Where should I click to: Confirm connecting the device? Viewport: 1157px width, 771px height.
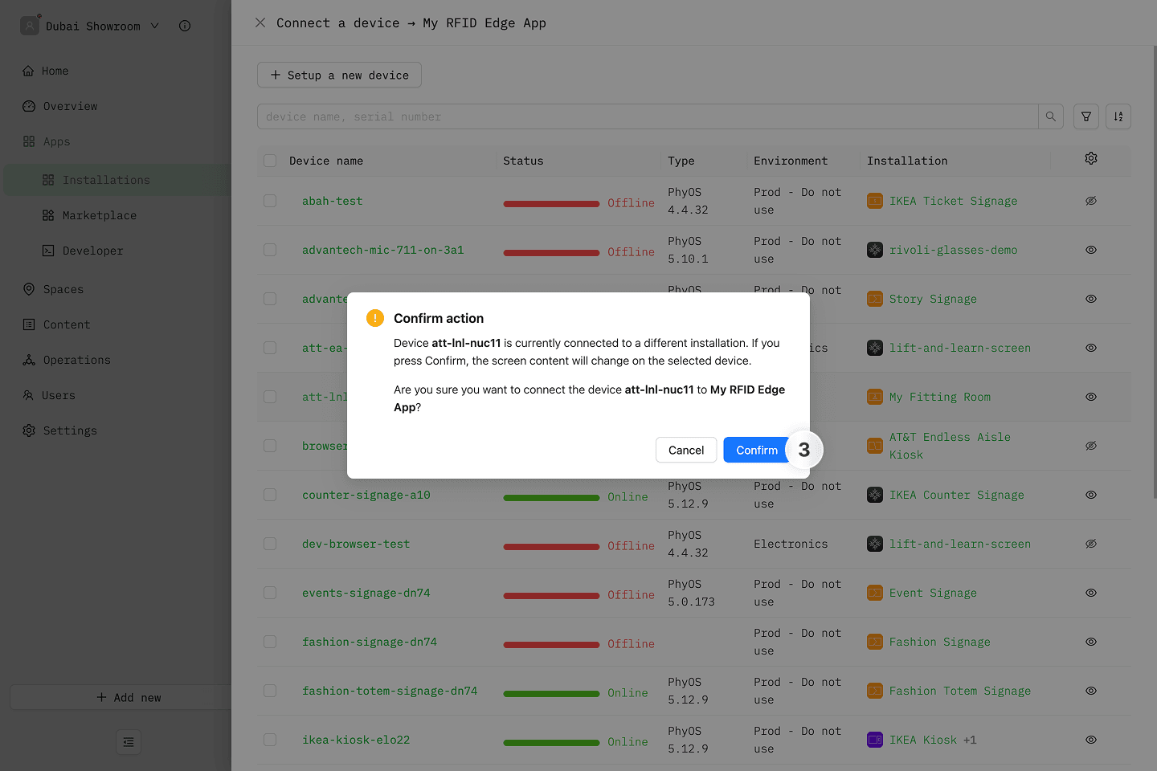point(757,450)
